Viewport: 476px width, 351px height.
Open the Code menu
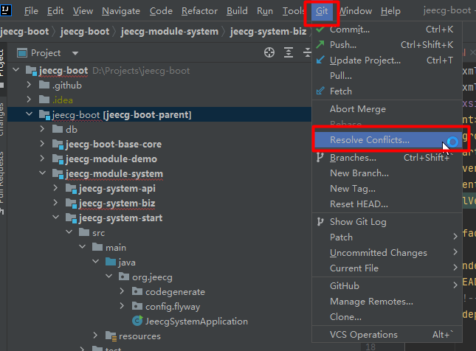[161, 11]
